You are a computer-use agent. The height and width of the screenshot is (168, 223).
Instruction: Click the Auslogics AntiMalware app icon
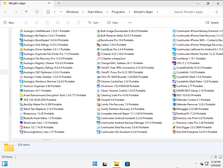pyautogui.click(x=21, y=31)
